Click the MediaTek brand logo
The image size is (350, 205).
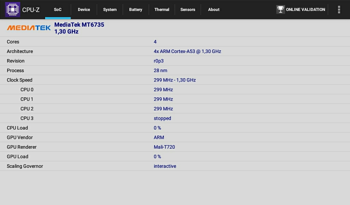pyautogui.click(x=29, y=28)
